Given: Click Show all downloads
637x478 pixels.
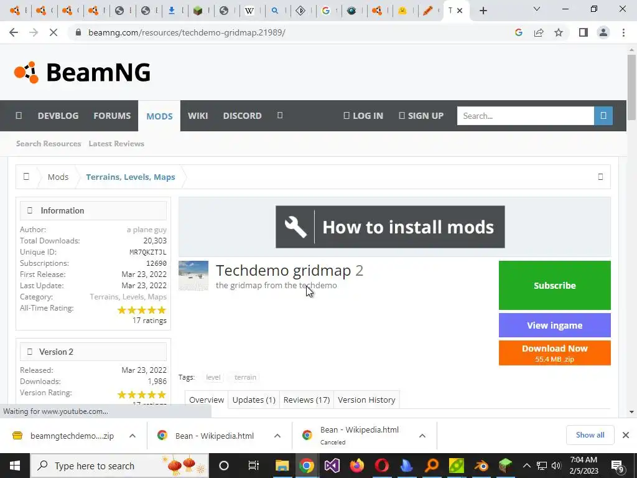Looking at the screenshot, I should [590, 435].
